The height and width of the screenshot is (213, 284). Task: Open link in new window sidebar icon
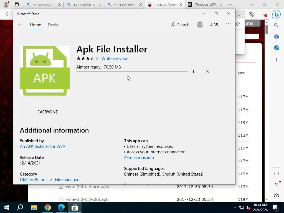click(277, 185)
